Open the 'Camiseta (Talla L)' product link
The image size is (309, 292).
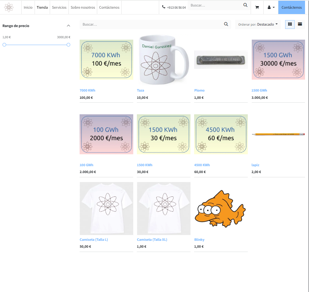point(94,240)
